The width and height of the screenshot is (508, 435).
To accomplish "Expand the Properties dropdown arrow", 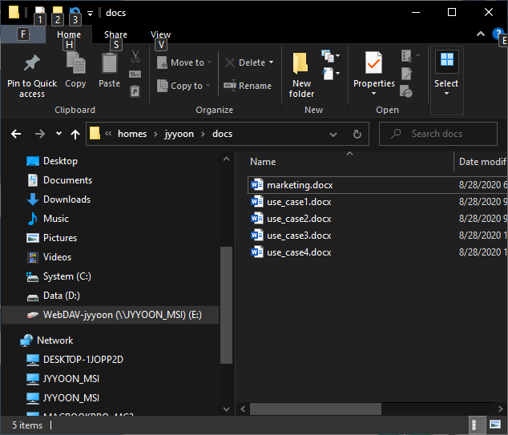I will coord(373,94).
